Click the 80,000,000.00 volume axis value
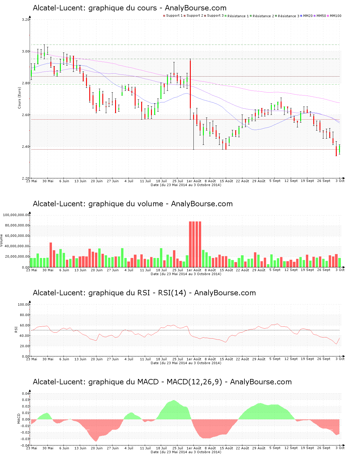Image resolution: width=356 pixels, height=460 pixels. (17, 225)
